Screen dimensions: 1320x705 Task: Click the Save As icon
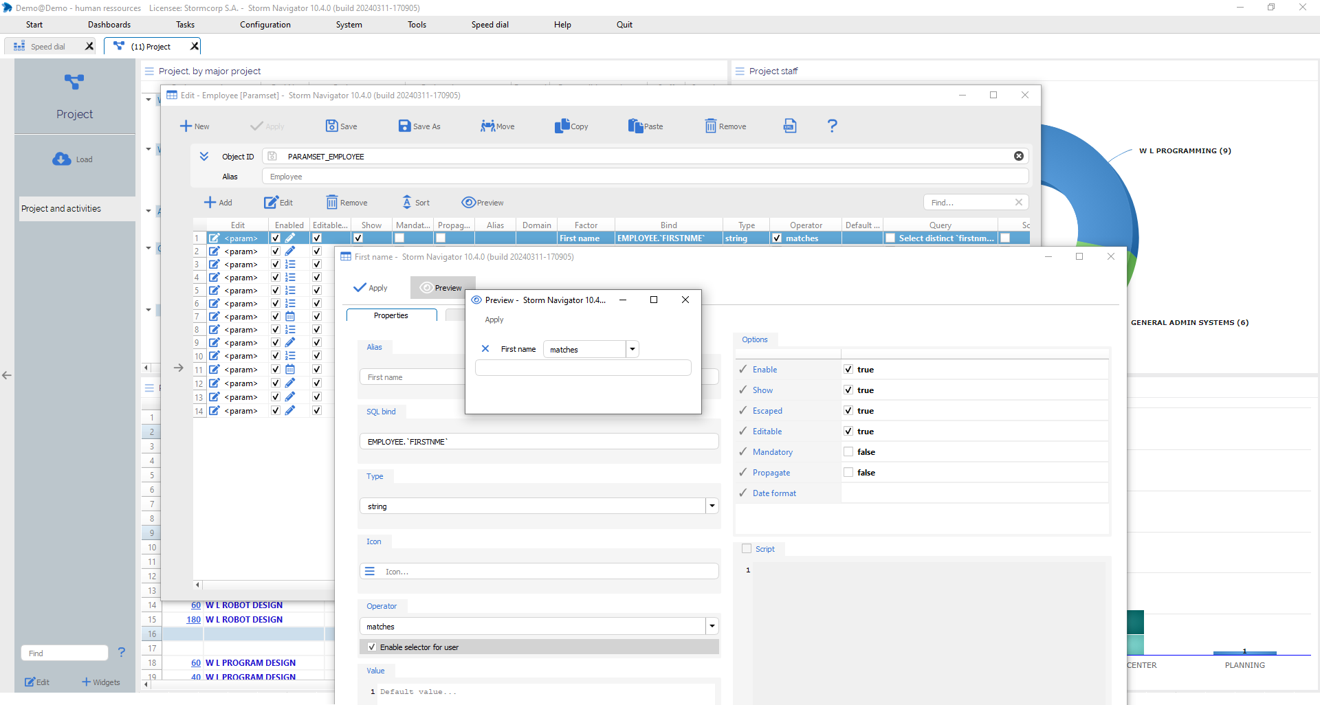click(404, 126)
